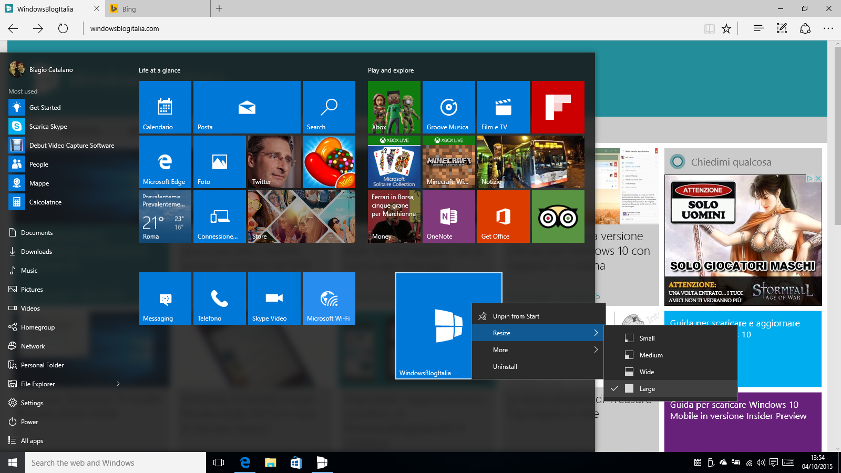Image resolution: width=841 pixels, height=473 pixels.
Task: Open Task View on taskbar
Action: pyautogui.click(x=219, y=463)
